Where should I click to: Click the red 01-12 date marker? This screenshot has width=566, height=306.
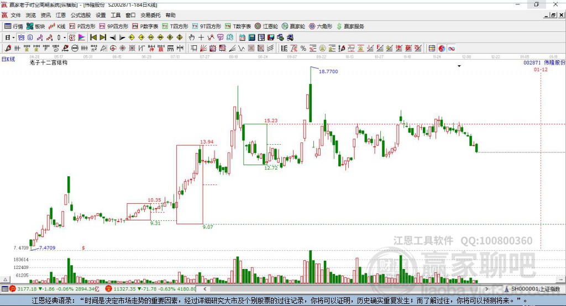pos(541,69)
